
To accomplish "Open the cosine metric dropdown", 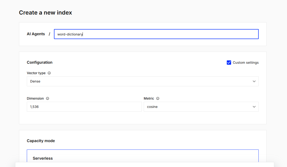I will click(201, 107).
